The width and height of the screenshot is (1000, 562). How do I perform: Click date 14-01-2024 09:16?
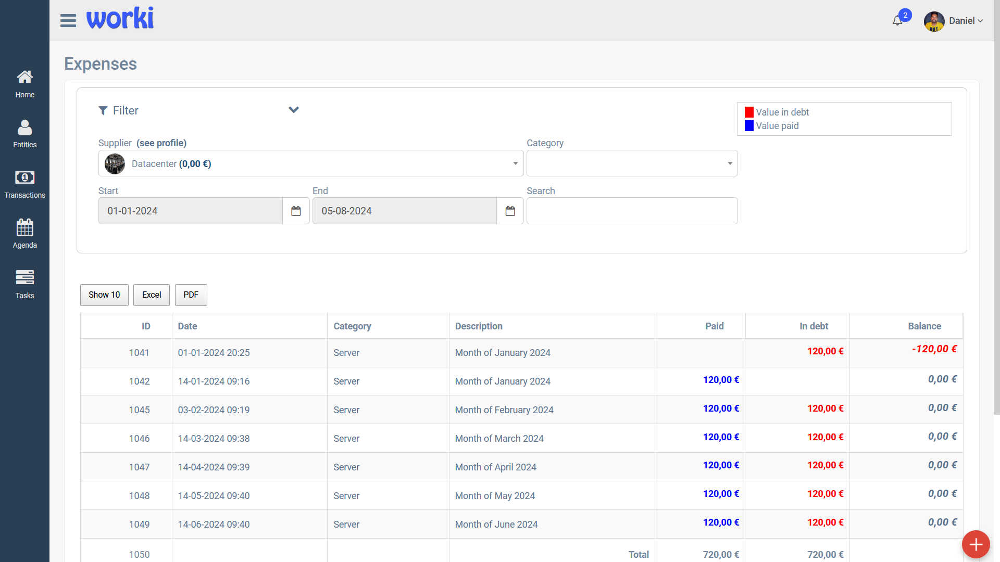(214, 381)
